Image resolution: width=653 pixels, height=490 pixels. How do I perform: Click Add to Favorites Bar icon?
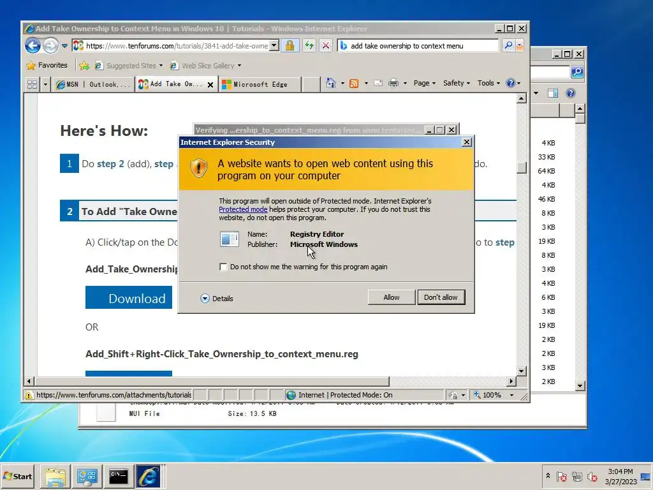click(84, 66)
